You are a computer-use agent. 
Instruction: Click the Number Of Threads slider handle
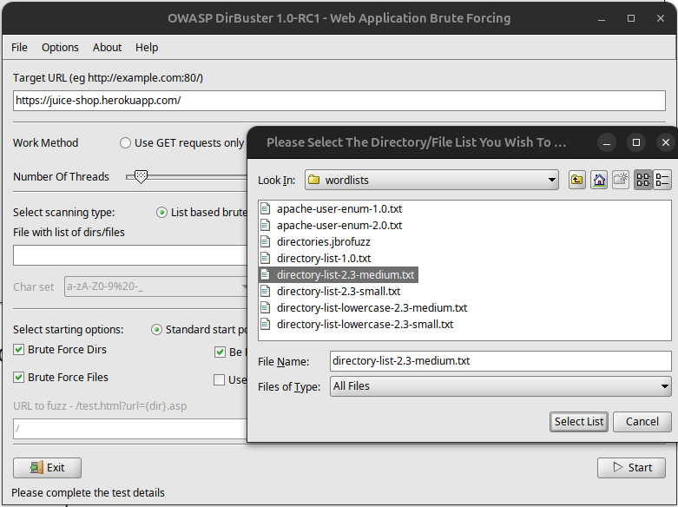coord(141,176)
